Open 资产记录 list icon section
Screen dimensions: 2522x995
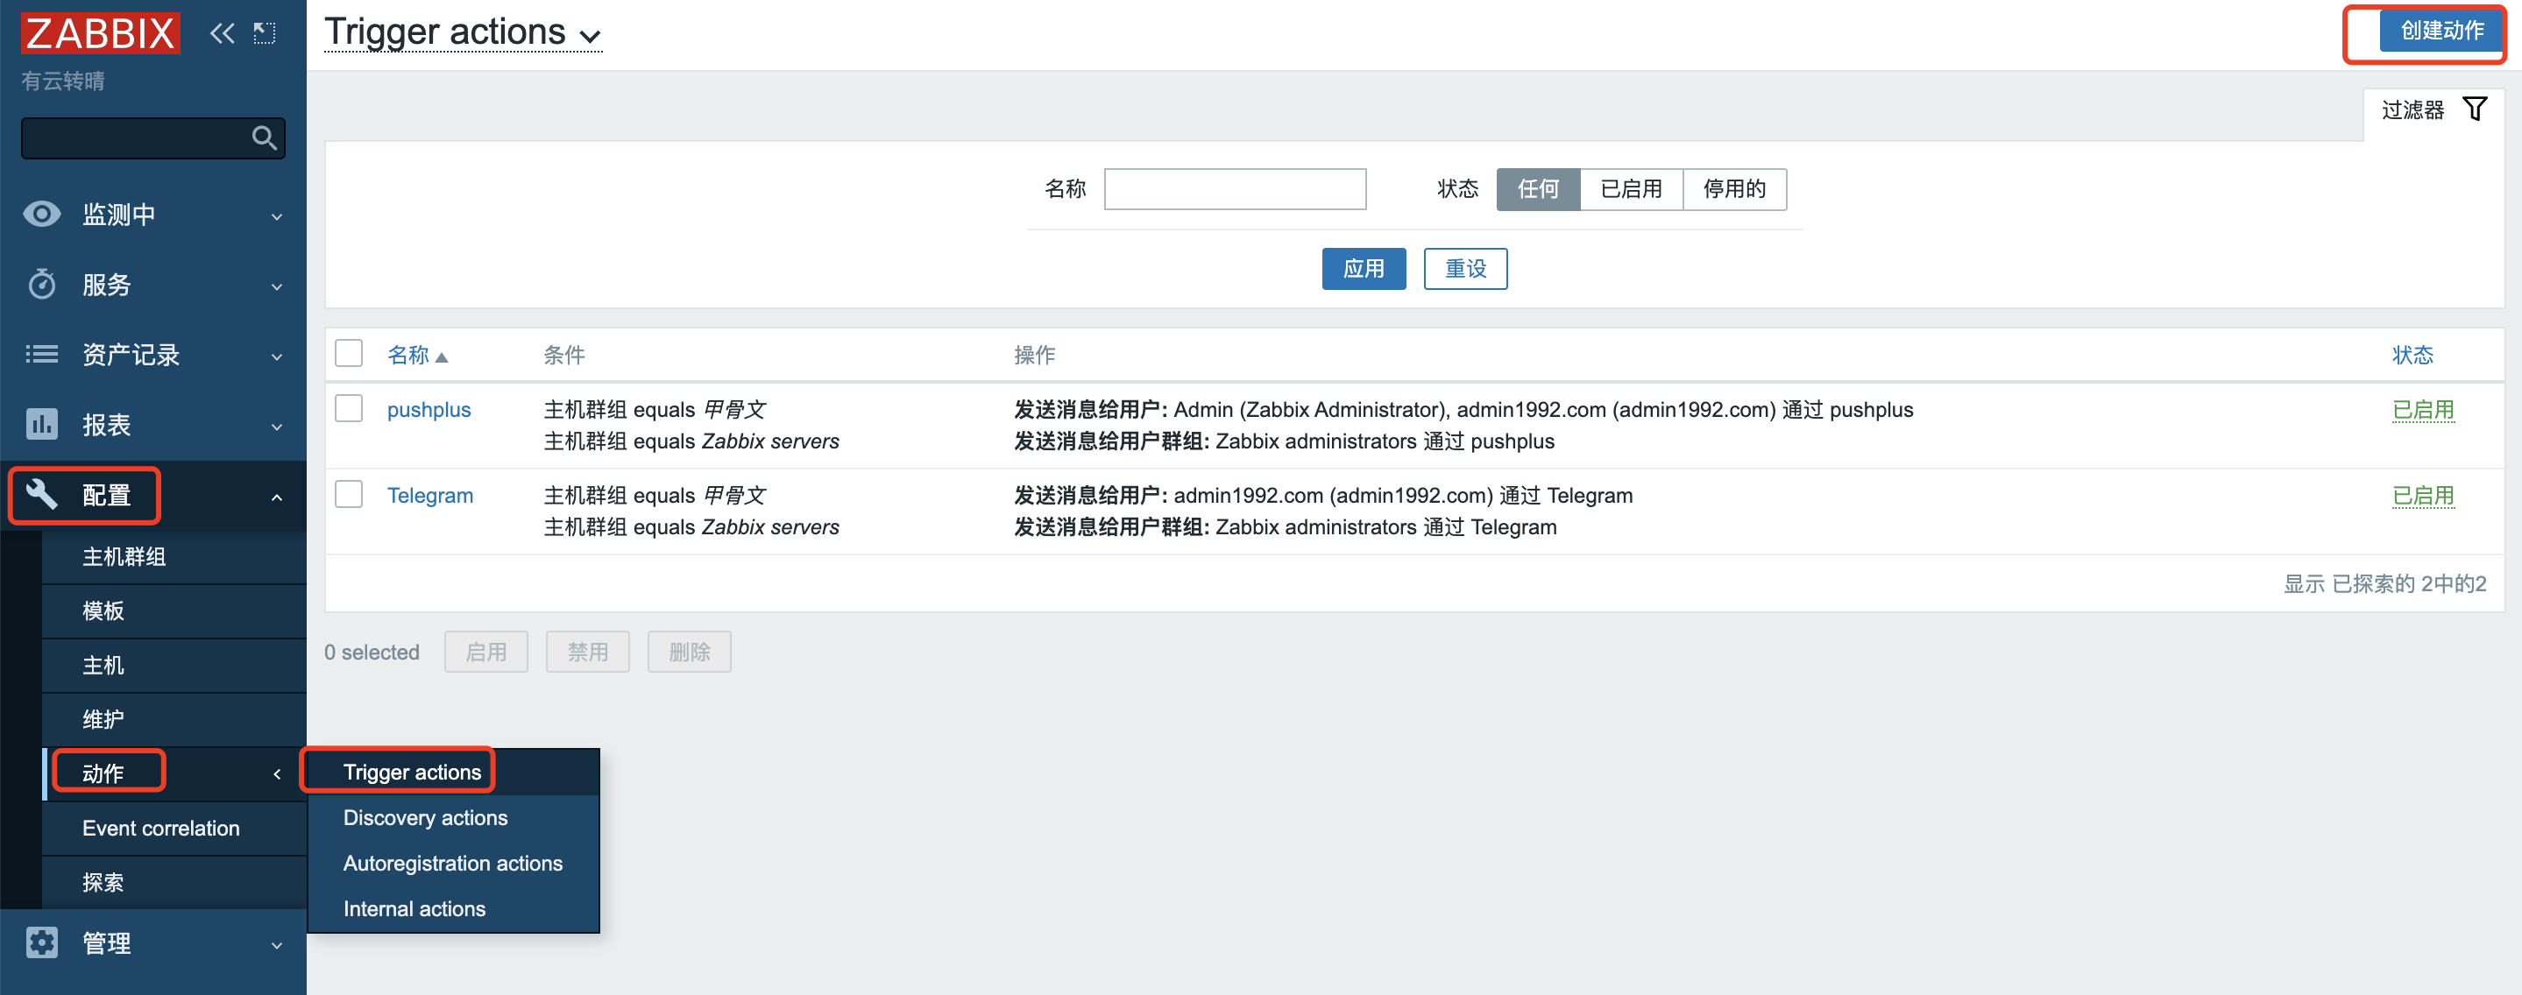(x=42, y=354)
